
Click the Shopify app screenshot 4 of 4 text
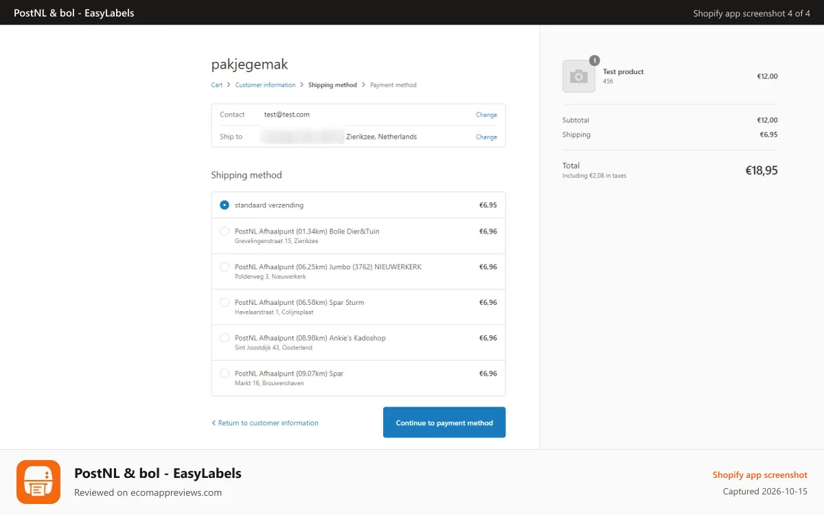tap(752, 13)
